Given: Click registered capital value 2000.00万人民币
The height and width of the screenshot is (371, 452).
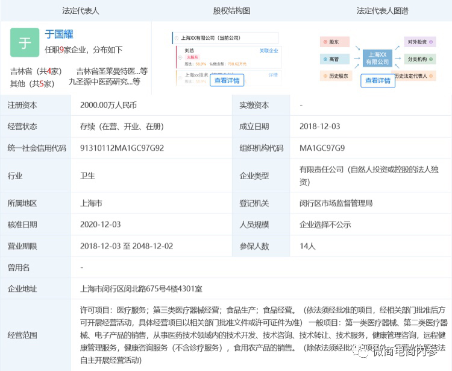Looking at the screenshot, I should (x=108, y=105).
